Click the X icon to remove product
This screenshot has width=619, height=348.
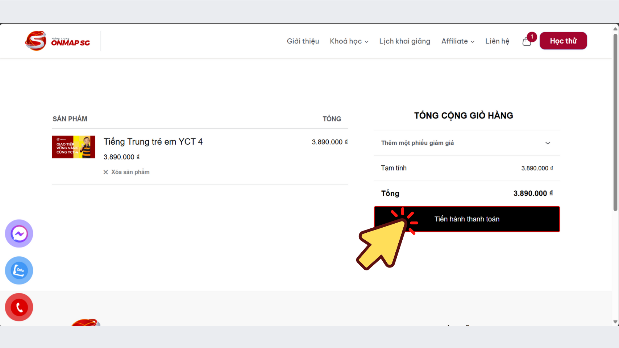(106, 172)
